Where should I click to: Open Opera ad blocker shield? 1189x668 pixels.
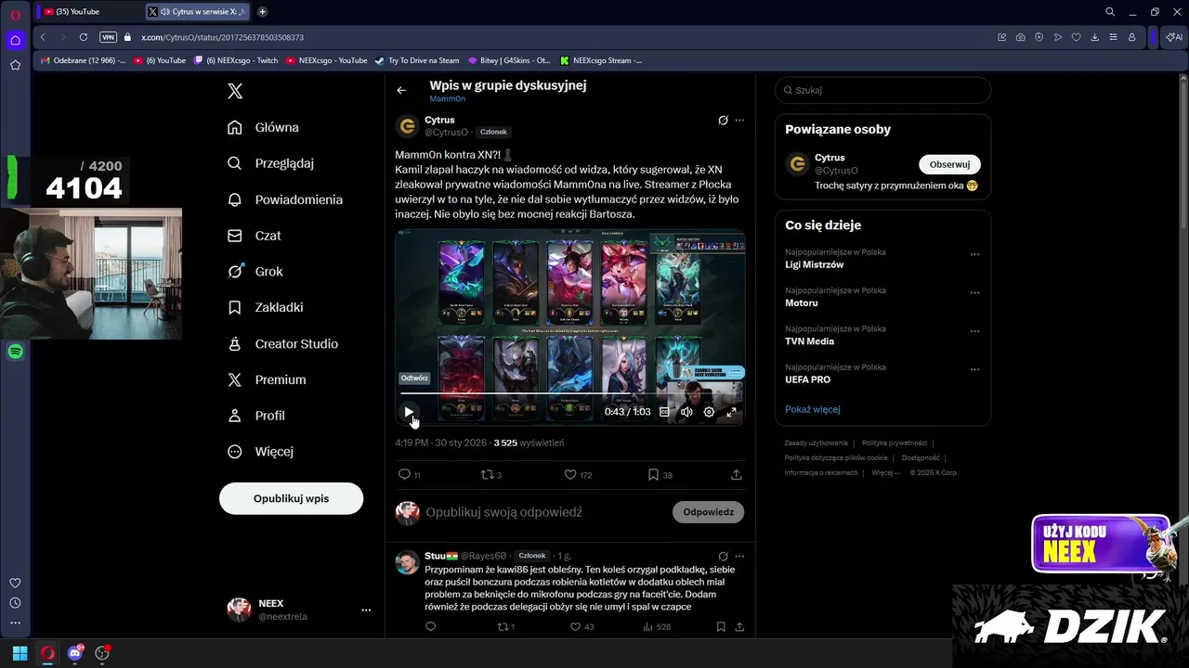point(1039,37)
